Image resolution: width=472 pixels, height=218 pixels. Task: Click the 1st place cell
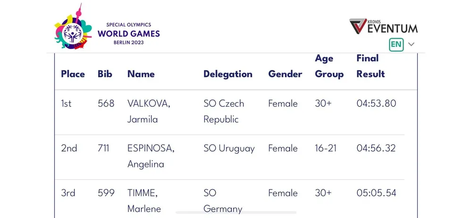66,103
